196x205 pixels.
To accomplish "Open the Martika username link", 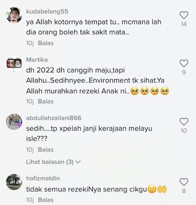I will 37,60.
